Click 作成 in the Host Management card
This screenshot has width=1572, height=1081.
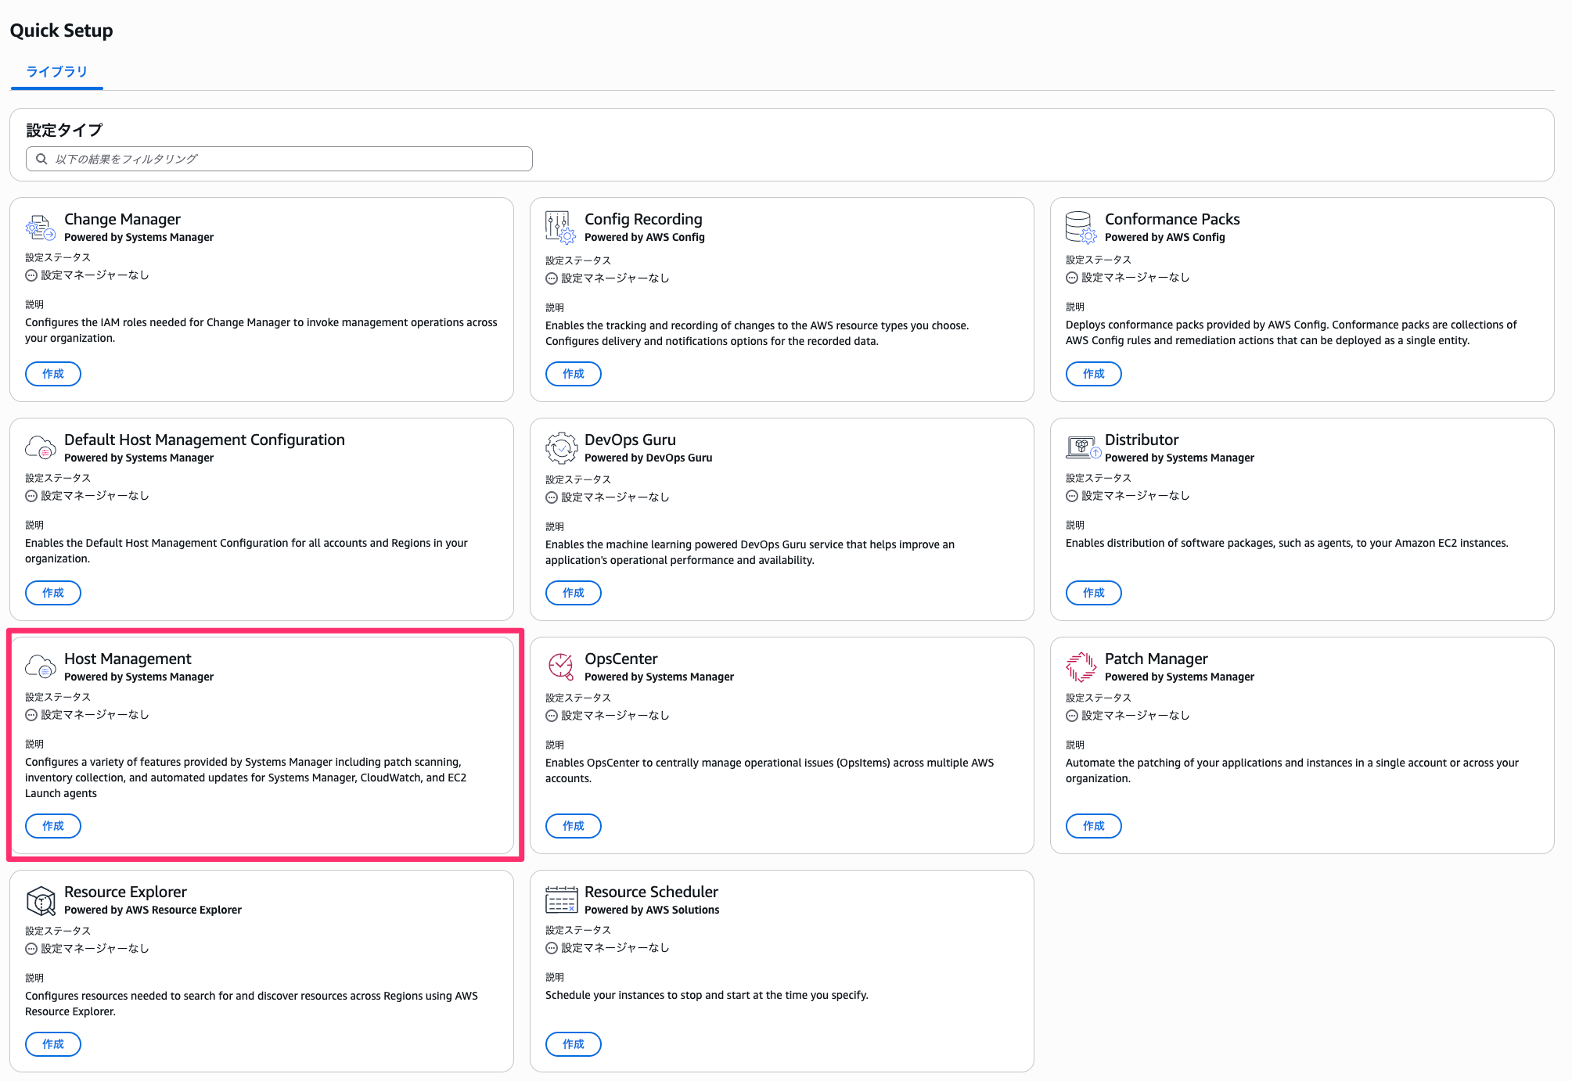53,826
